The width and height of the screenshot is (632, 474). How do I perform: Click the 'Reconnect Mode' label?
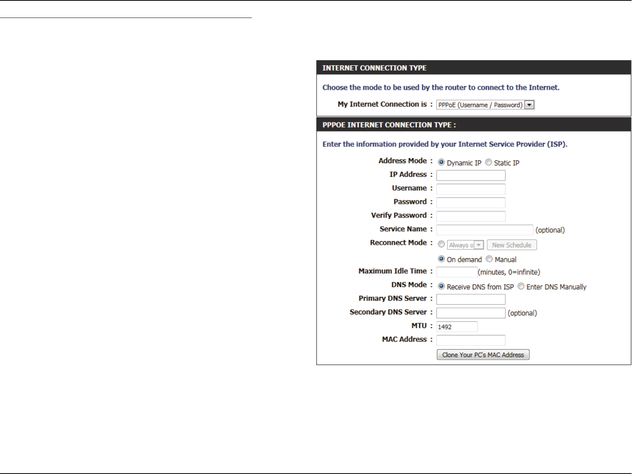point(398,242)
